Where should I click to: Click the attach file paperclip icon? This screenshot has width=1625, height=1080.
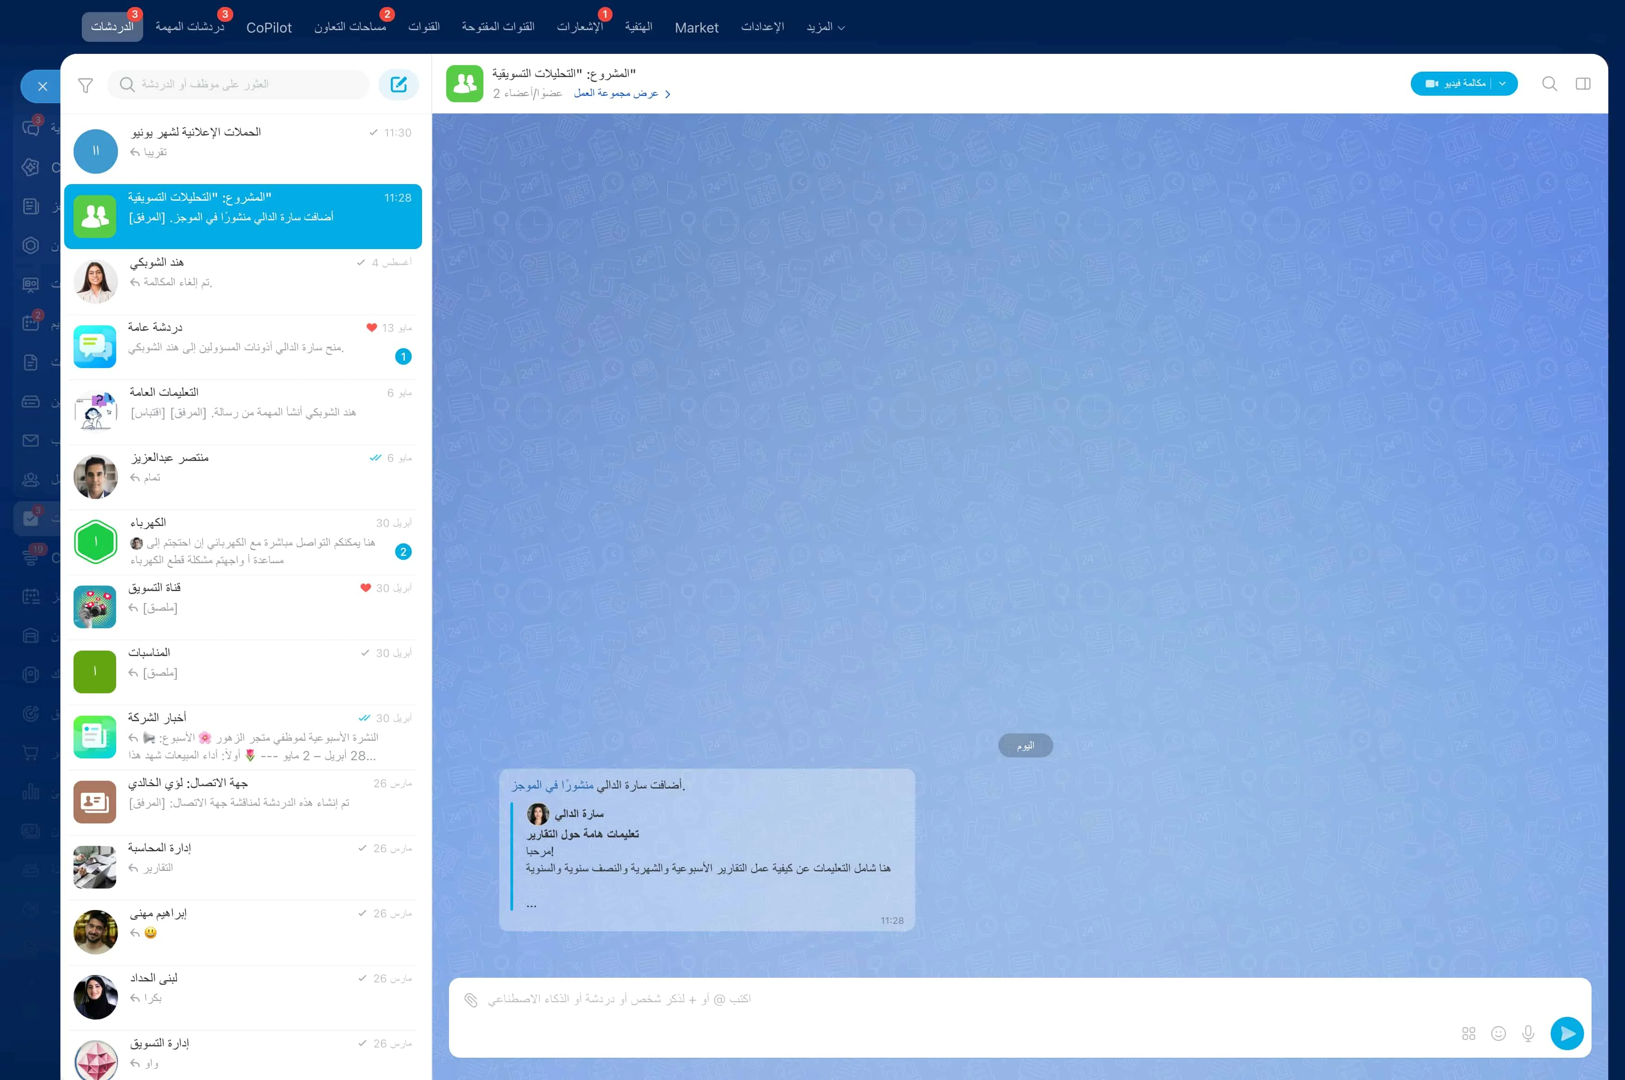pyautogui.click(x=470, y=1000)
